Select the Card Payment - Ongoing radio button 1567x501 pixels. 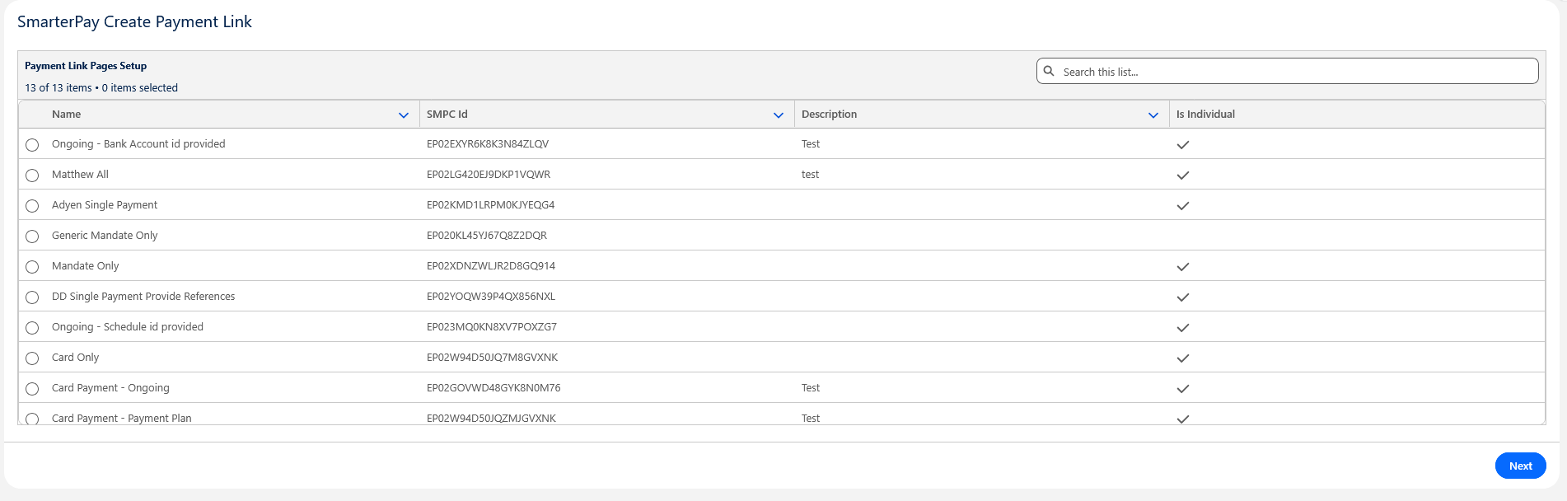32,389
